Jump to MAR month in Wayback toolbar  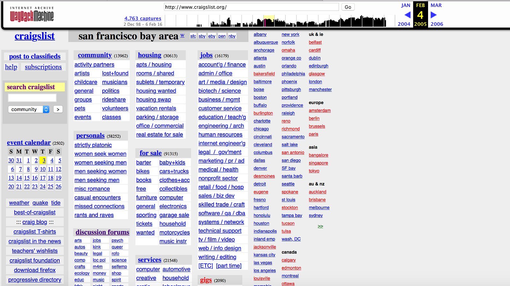pyautogui.click(x=436, y=5)
